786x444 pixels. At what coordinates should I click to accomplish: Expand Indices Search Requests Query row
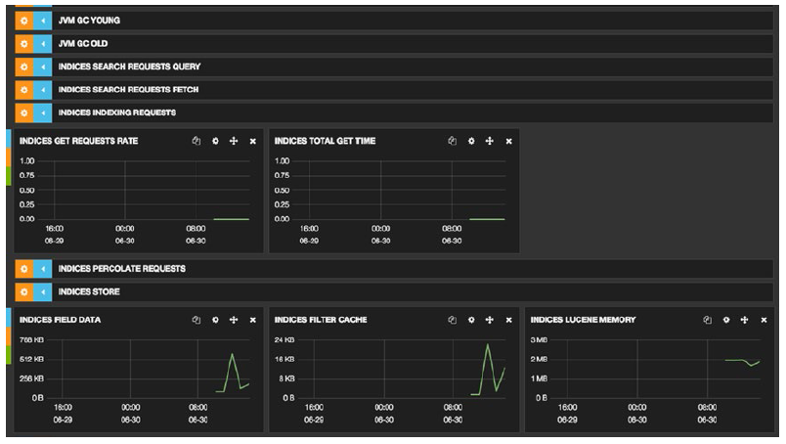[43, 67]
